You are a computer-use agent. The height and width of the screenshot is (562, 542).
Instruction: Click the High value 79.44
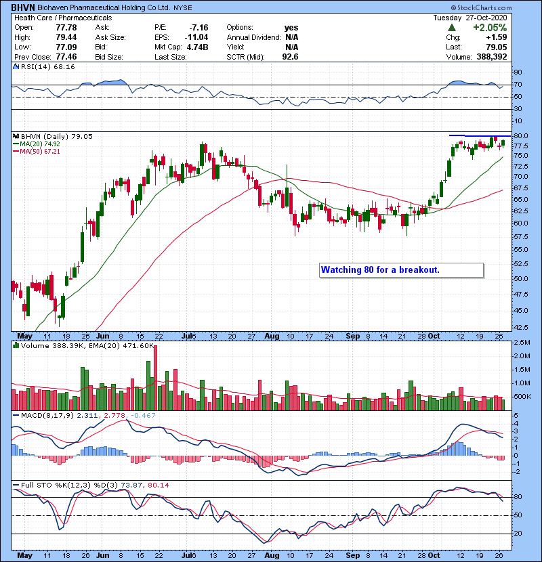pyautogui.click(x=66, y=37)
